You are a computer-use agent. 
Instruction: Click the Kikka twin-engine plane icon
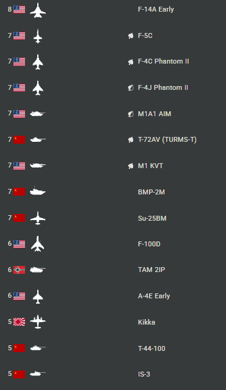[38, 322]
